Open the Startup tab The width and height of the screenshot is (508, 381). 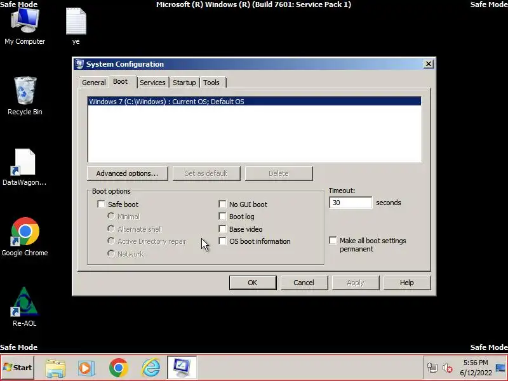pyautogui.click(x=184, y=83)
